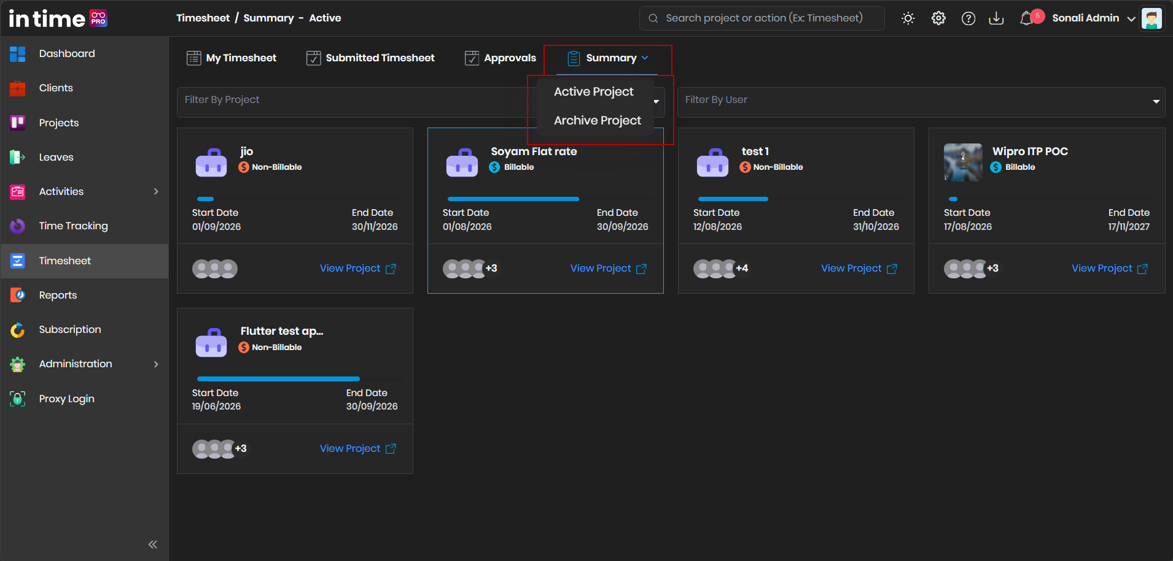Screen dimensions: 1173x561
Task: Click Timesheet breadcrumb in header
Action: pos(203,18)
